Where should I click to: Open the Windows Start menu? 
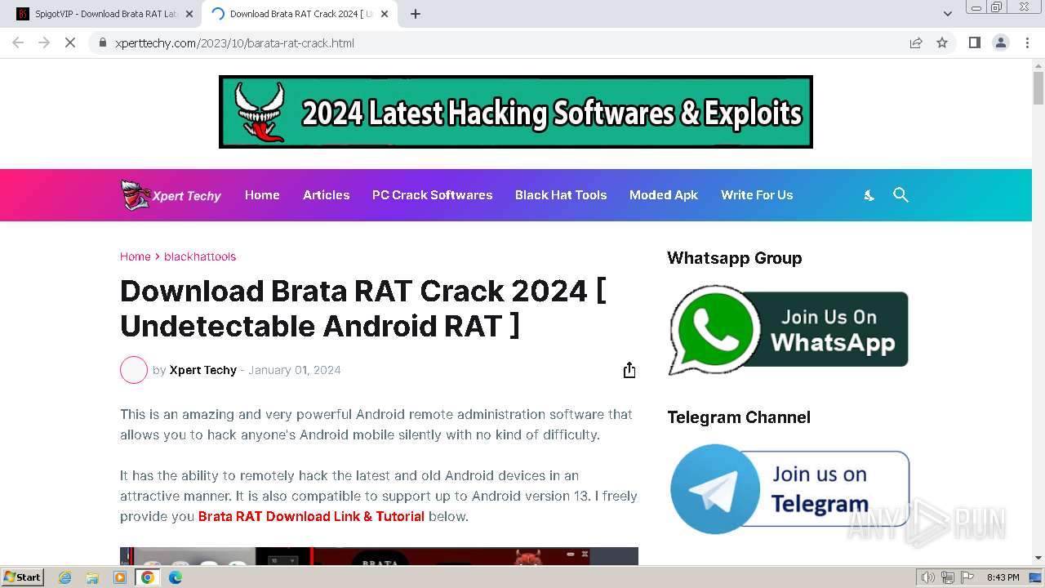[22, 577]
